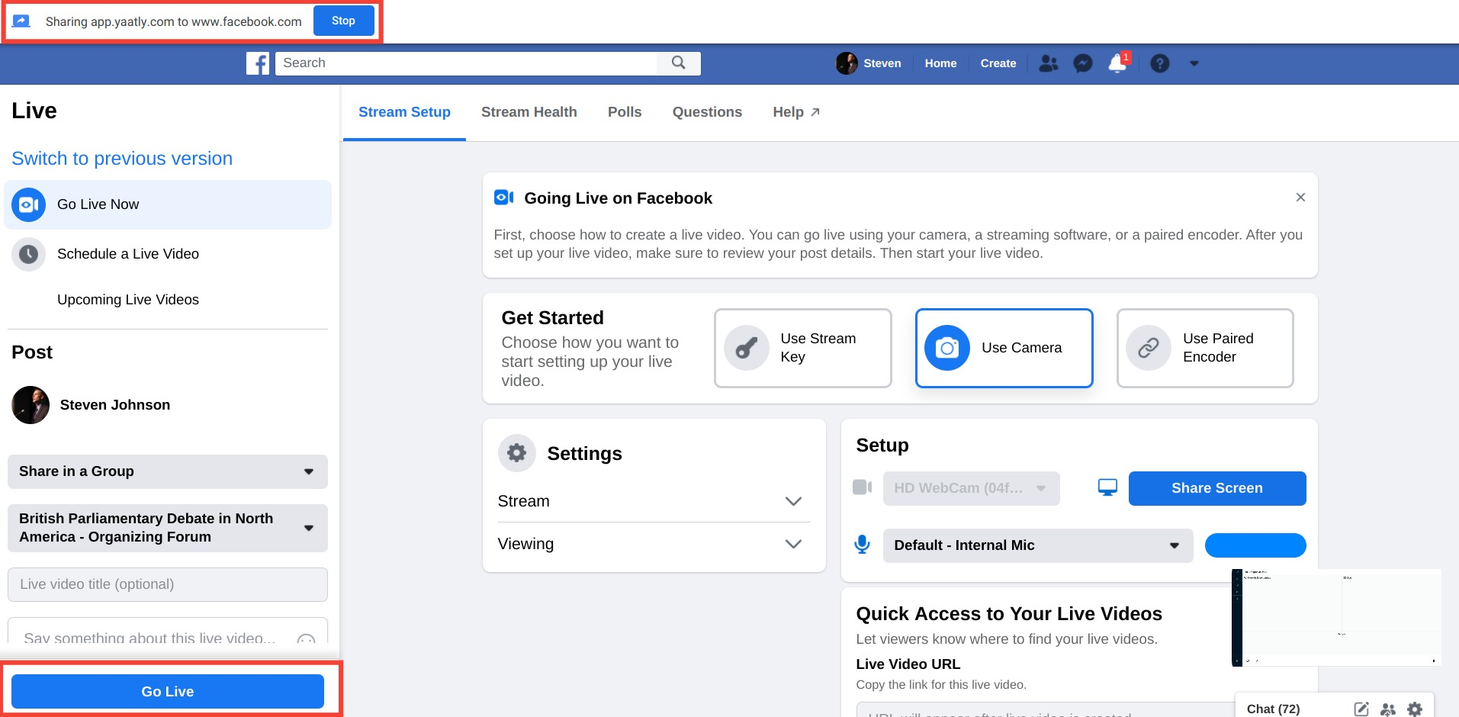Choose Use Stream Key option
Screen dimensions: 1459x717
point(803,348)
